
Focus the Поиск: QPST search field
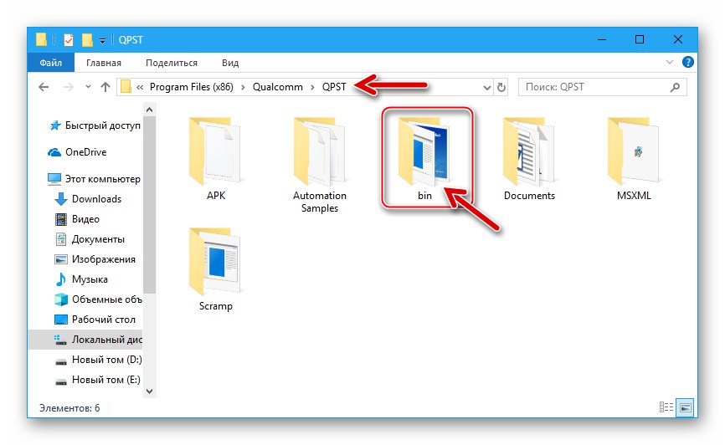click(603, 87)
